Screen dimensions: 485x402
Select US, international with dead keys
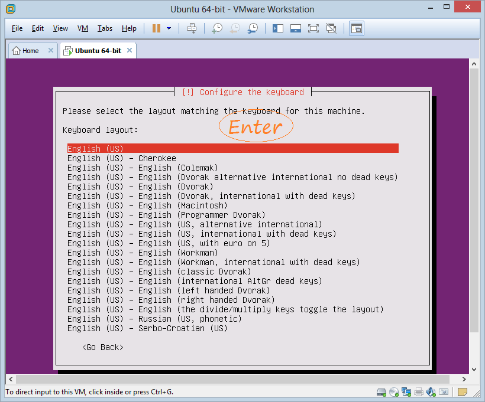coord(202,234)
